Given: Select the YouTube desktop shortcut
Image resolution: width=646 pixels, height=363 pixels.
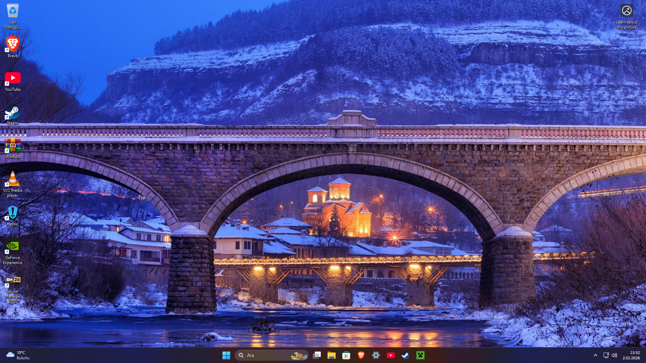Looking at the screenshot, I should point(12,81).
